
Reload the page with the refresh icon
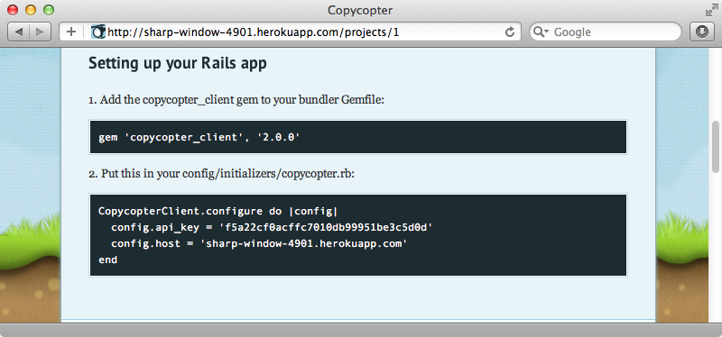click(510, 32)
